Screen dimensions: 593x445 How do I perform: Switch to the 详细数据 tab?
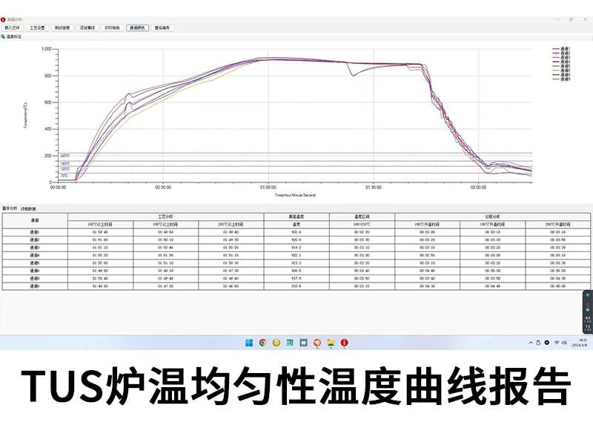28,209
